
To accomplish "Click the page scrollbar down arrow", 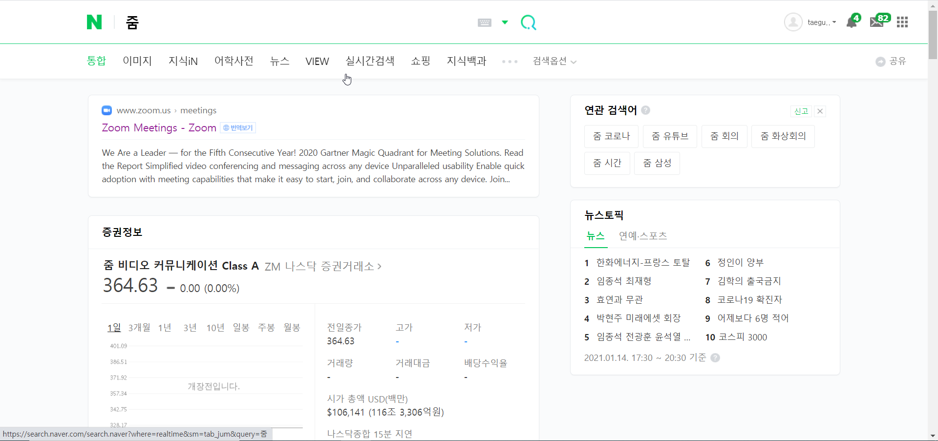I will tap(933, 436).
